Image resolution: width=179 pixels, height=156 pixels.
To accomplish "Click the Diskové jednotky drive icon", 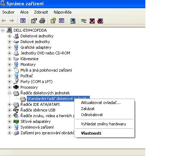I will pyautogui.click(x=16, y=42).
